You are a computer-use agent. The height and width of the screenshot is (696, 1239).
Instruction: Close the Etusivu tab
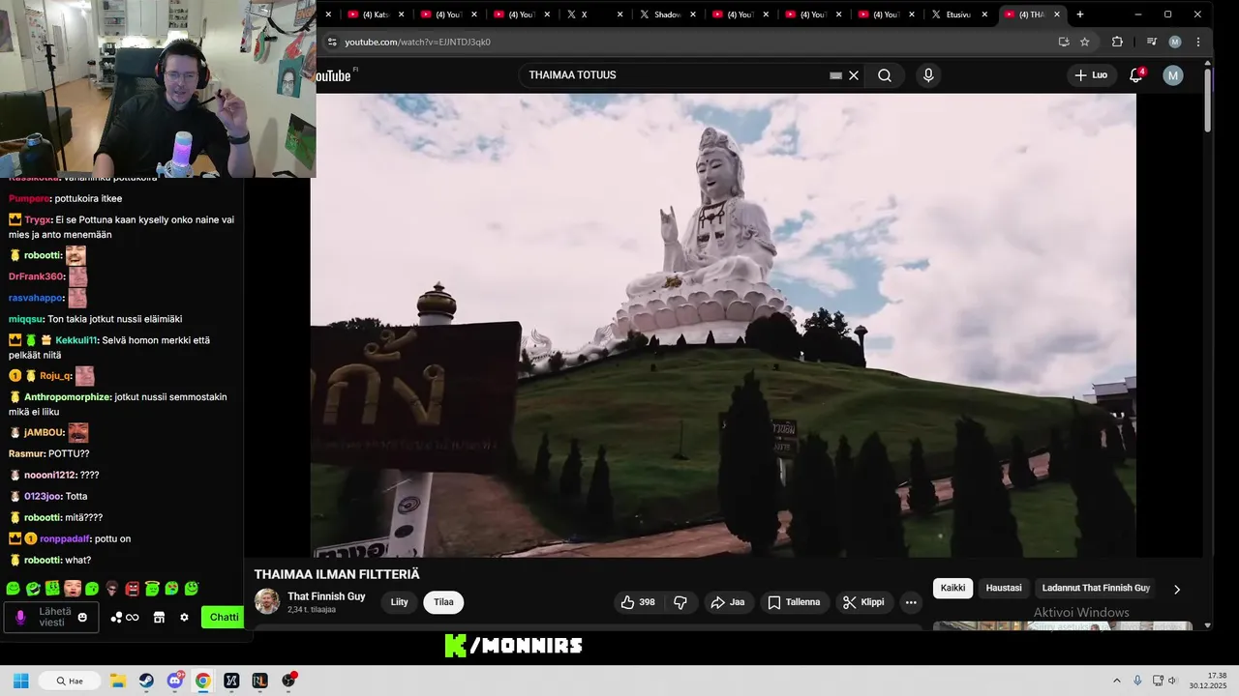[x=984, y=14]
